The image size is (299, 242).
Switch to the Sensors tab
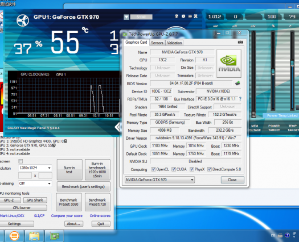tap(157, 43)
